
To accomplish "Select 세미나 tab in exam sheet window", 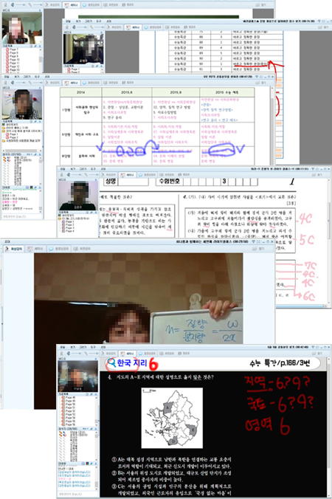I will (127, 175).
